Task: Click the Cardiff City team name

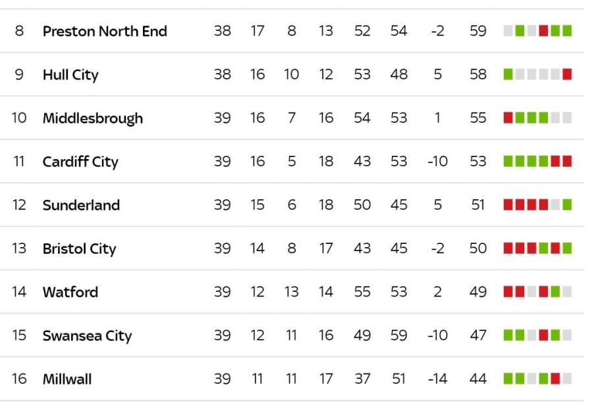Action: (x=80, y=162)
